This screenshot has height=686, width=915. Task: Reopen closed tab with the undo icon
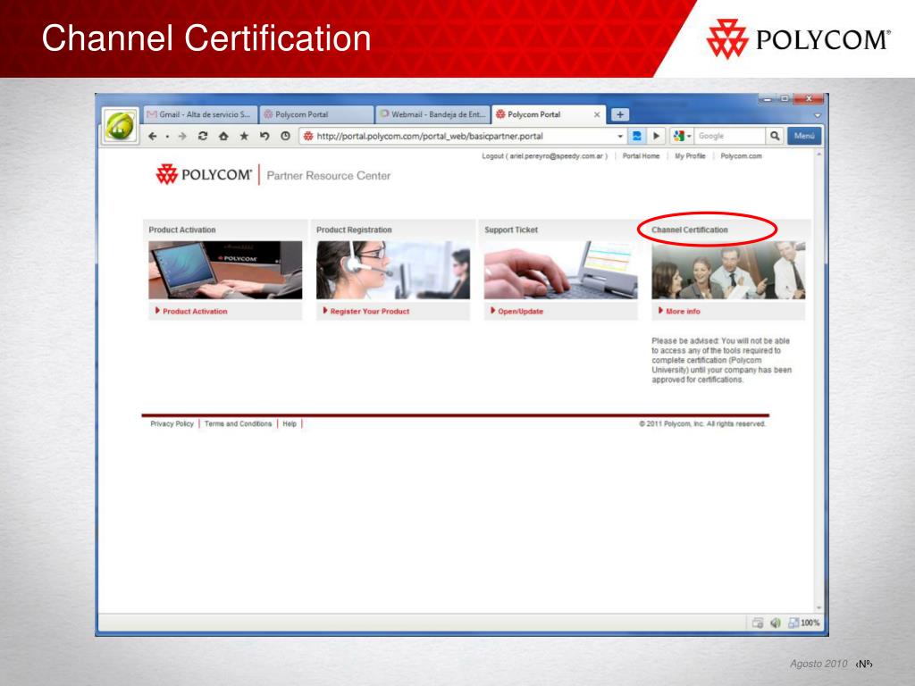coord(264,136)
